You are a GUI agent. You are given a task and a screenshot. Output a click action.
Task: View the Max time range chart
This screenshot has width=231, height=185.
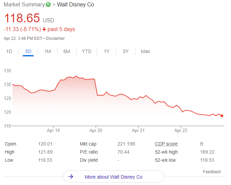[x=145, y=51]
